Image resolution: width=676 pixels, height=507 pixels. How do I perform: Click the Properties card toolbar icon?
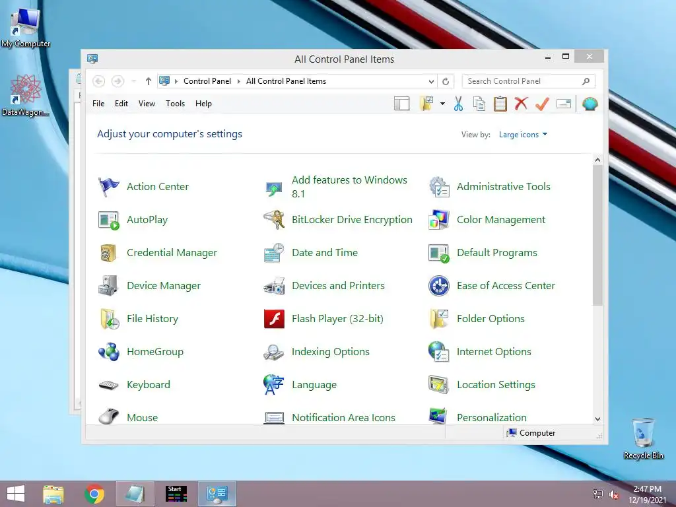[564, 104]
